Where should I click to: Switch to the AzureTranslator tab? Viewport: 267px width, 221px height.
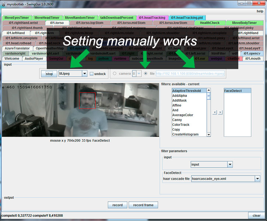(x=17, y=48)
